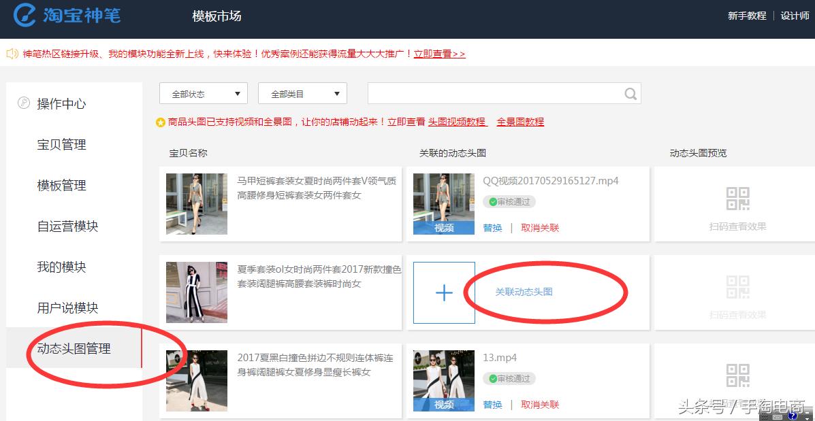This screenshot has width=815, height=421.
Task: Click the blue plus icon to add head image
Action: click(x=443, y=292)
